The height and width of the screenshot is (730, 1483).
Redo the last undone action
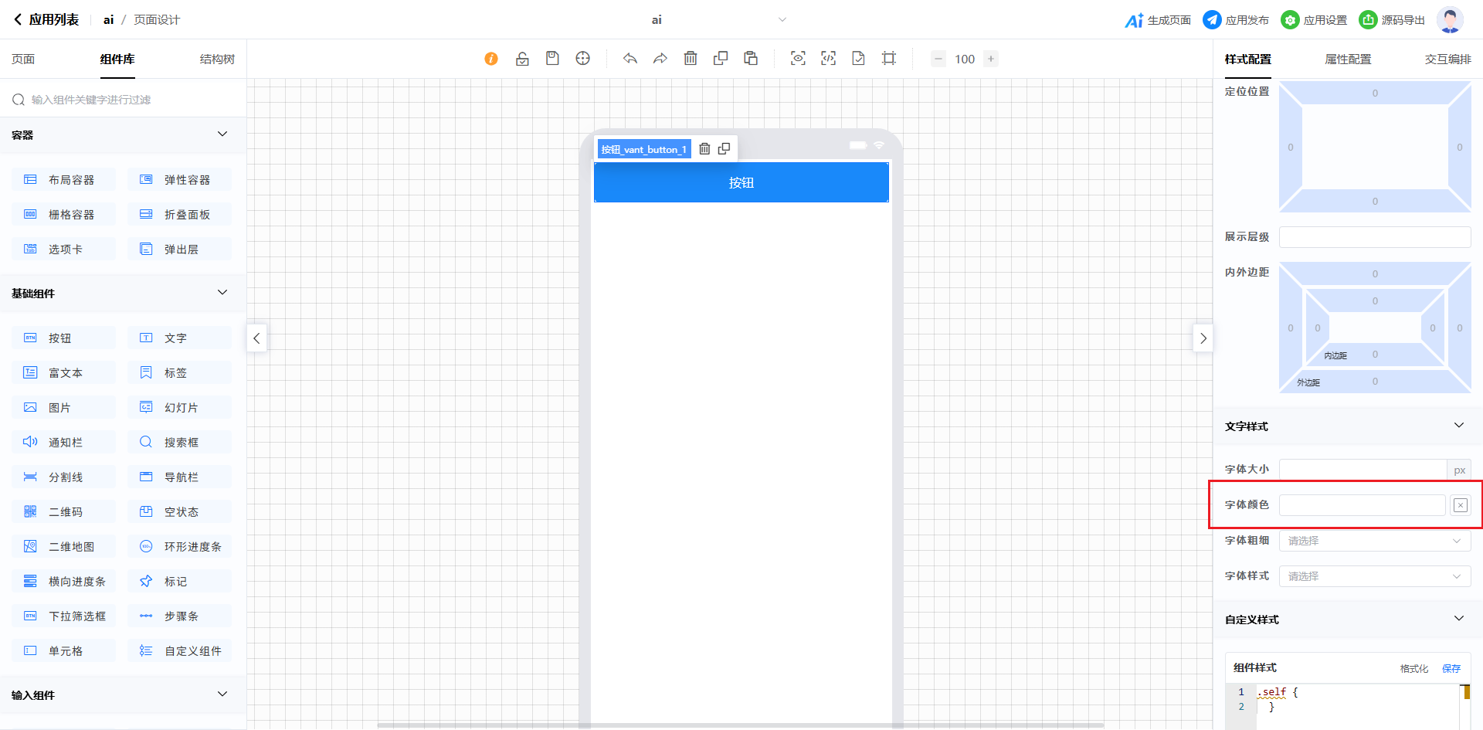[x=660, y=59]
